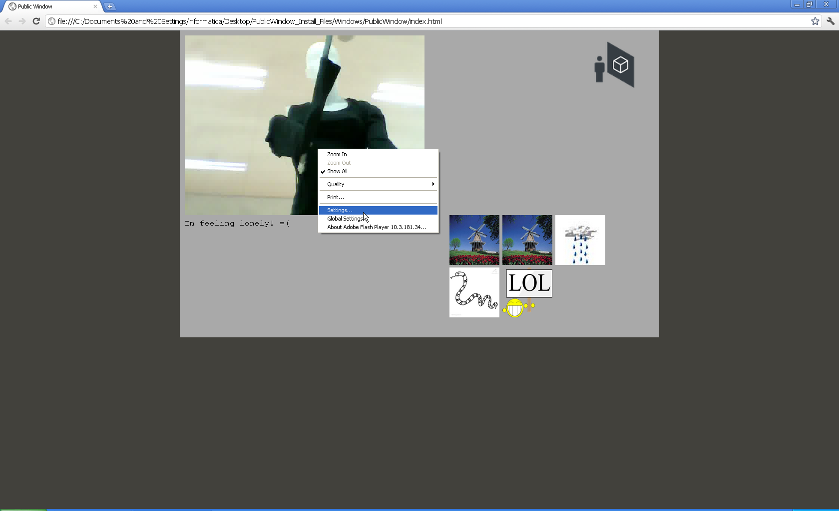Click the browser Forward arrow
Viewport: 839px width, 511px height.
pyautogui.click(x=22, y=21)
